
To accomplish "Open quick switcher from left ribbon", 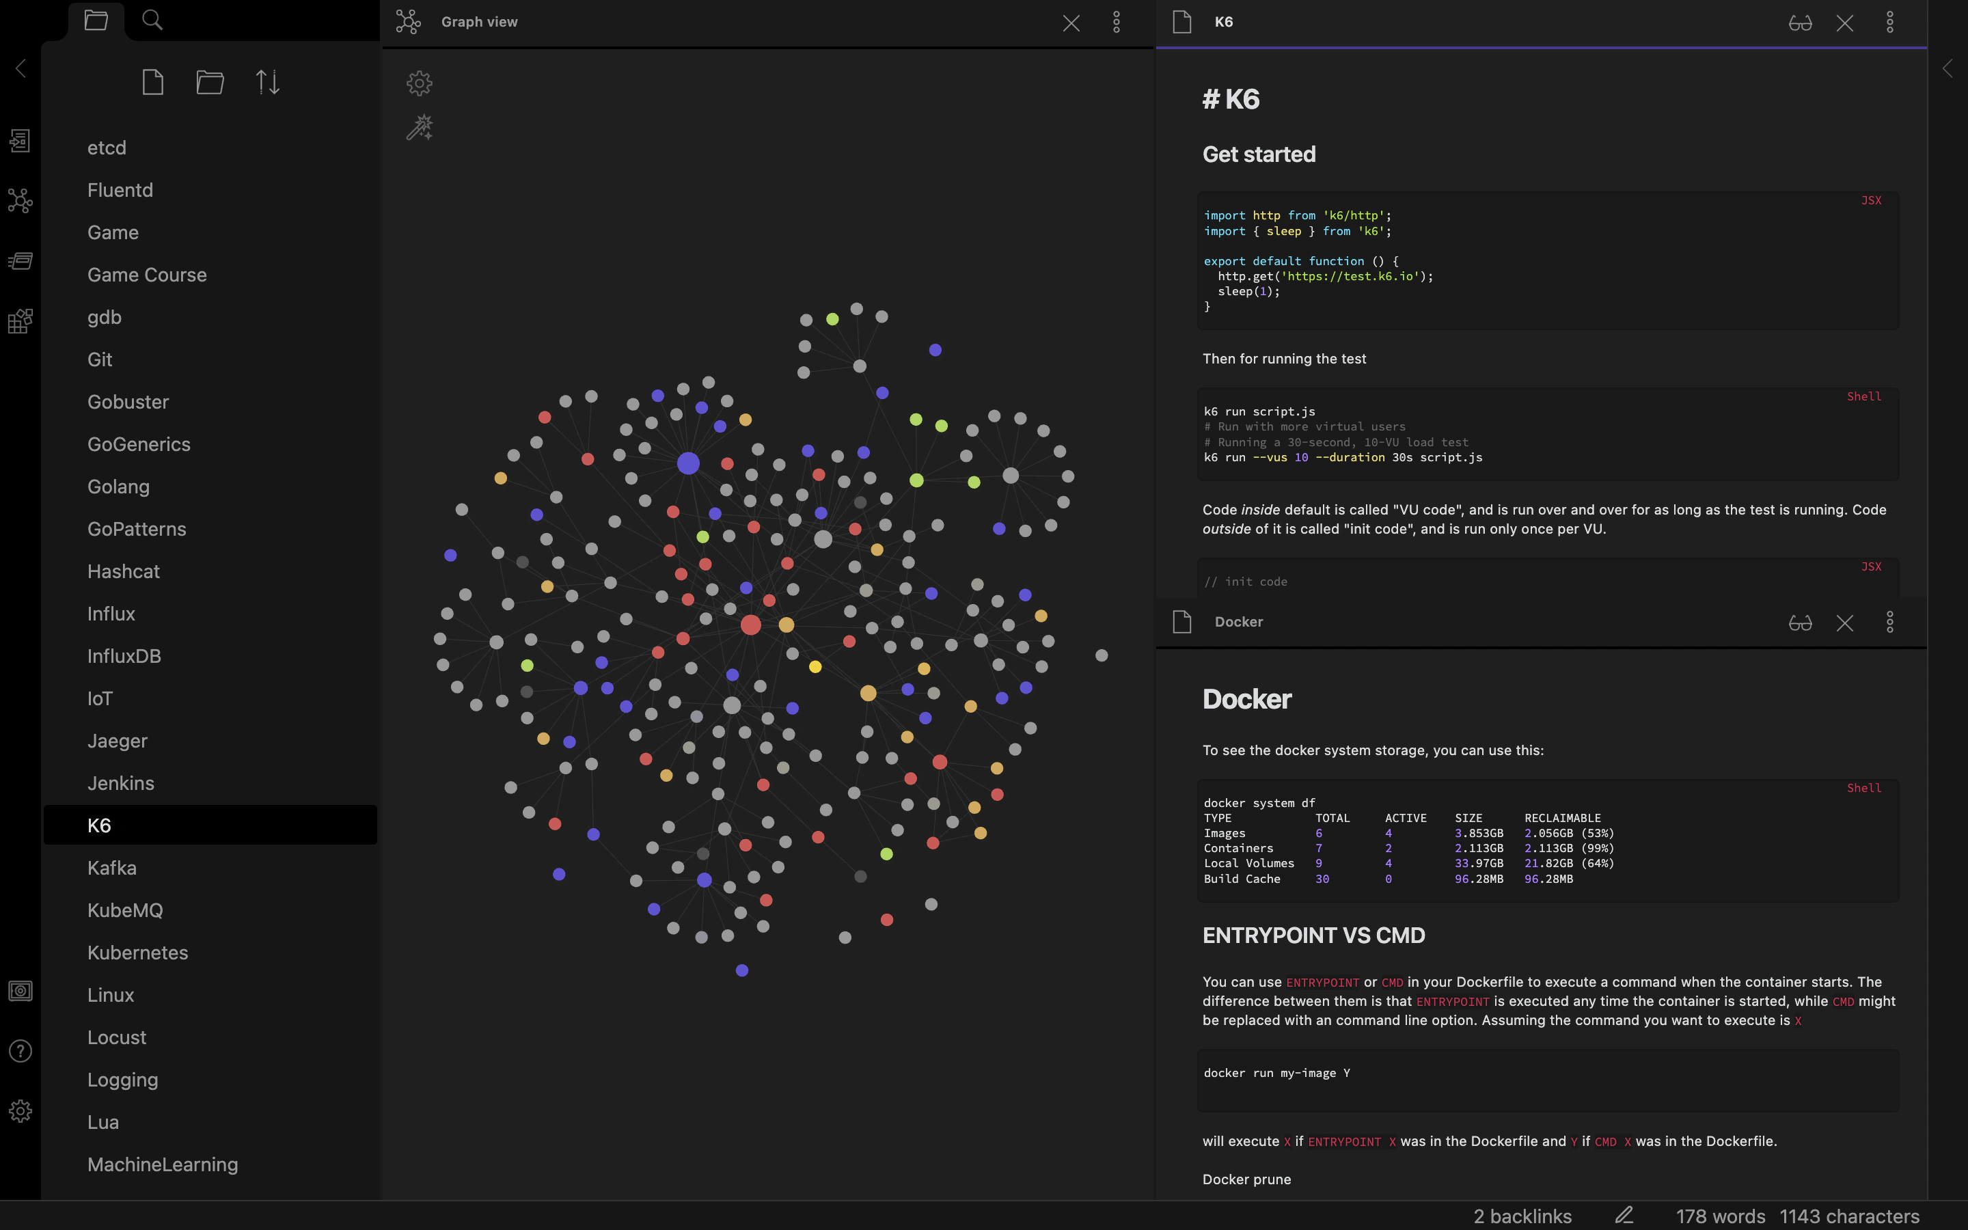I will [20, 141].
